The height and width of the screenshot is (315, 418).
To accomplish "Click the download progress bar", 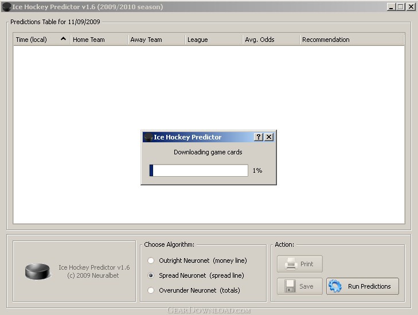I will [199, 170].
